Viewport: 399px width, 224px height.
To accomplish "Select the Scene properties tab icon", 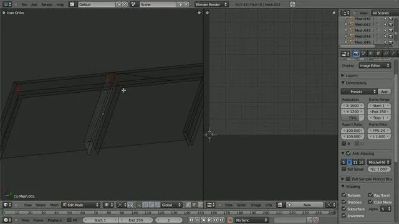I will click(x=363, y=54).
